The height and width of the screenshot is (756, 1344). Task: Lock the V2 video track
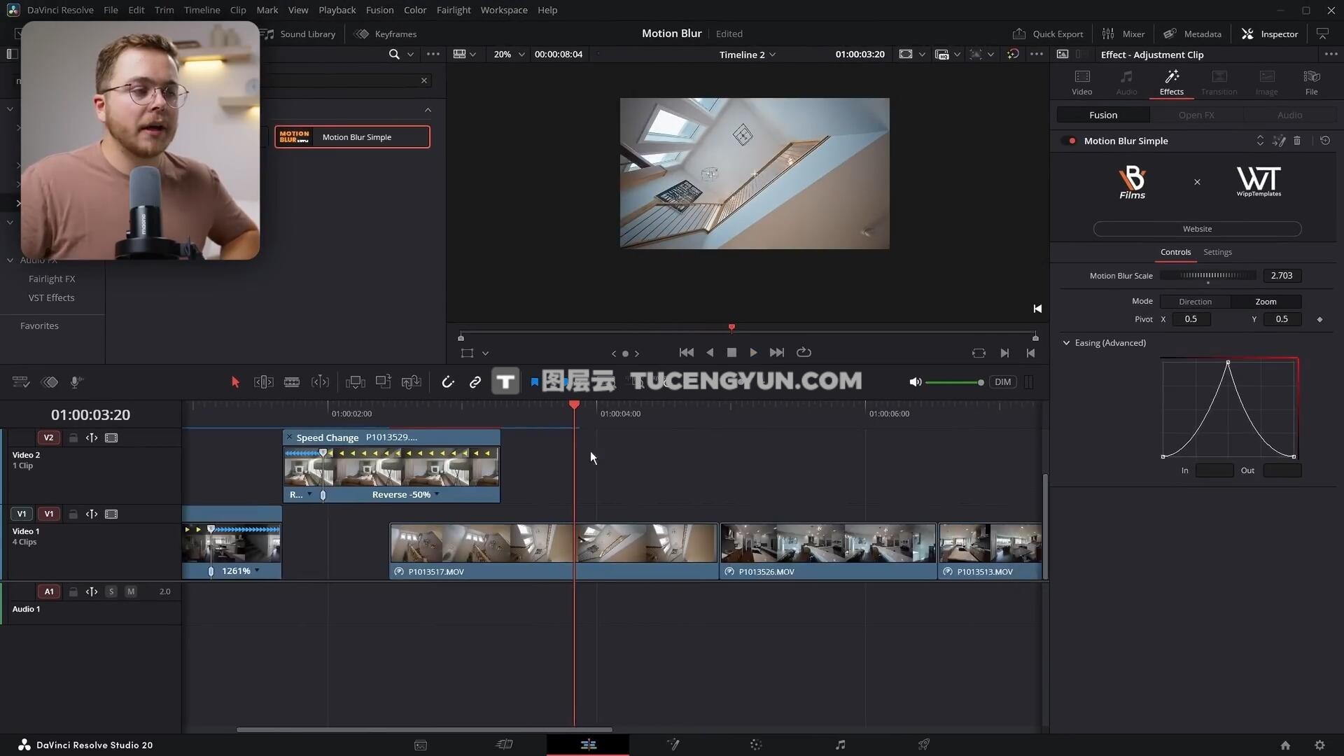tap(73, 438)
